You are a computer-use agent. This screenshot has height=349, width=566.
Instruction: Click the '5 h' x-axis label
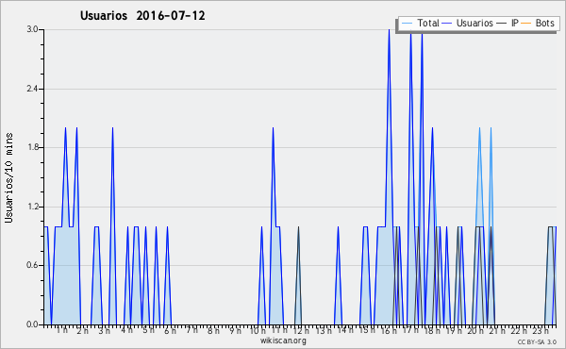point(148,330)
